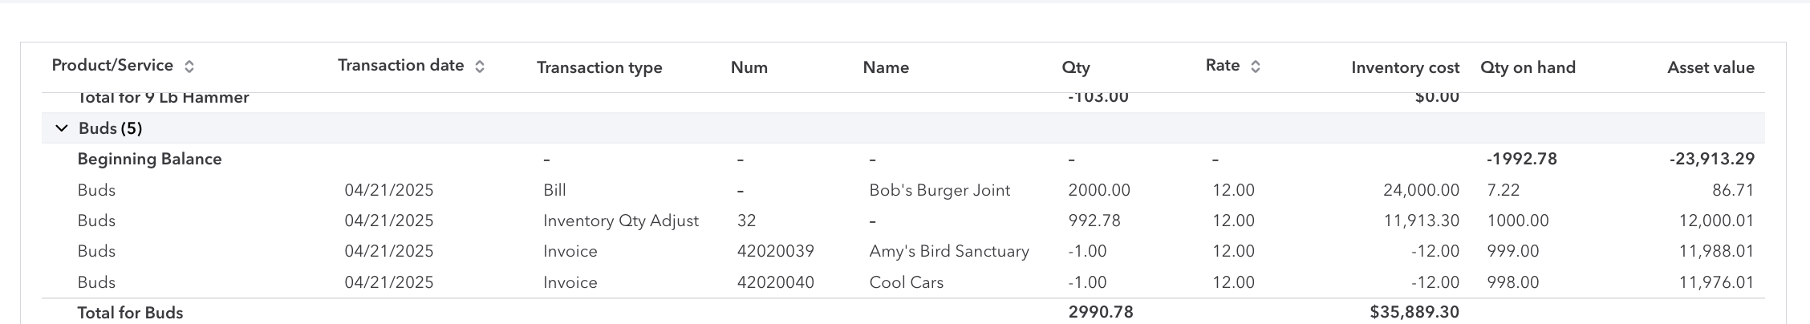Screen dimensions: 1810x324
Task: Click the Transaction type column header
Action: (x=599, y=67)
